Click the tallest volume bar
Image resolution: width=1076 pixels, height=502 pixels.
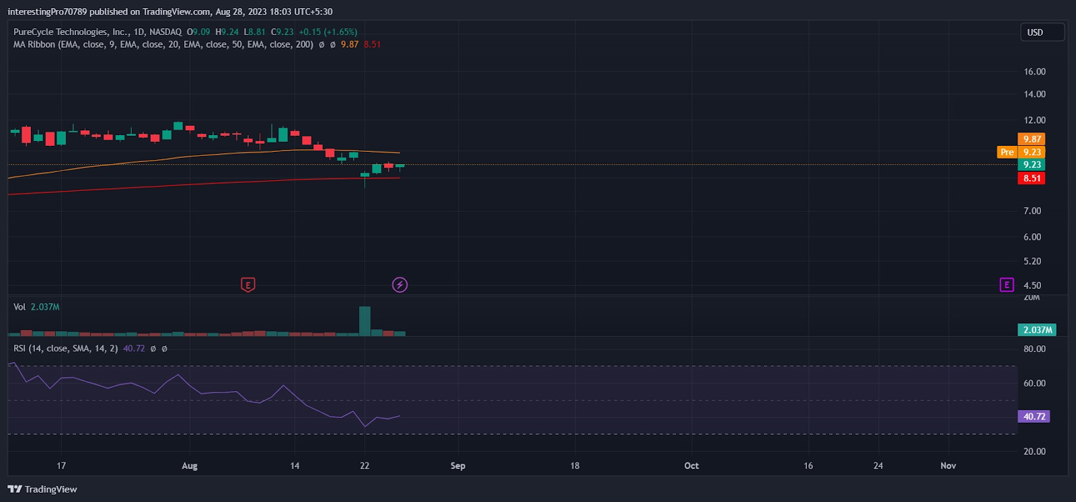pos(364,321)
